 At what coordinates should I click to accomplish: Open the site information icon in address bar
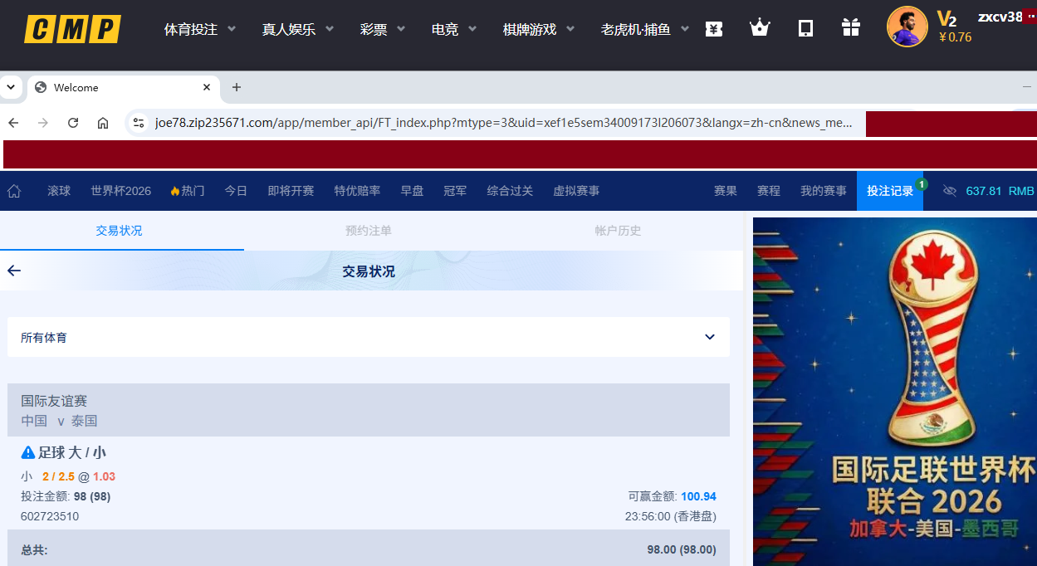139,123
